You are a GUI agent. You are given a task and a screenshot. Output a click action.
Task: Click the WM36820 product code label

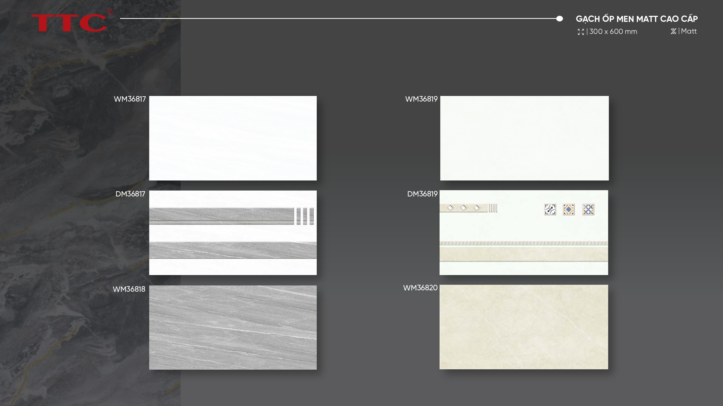click(x=420, y=288)
